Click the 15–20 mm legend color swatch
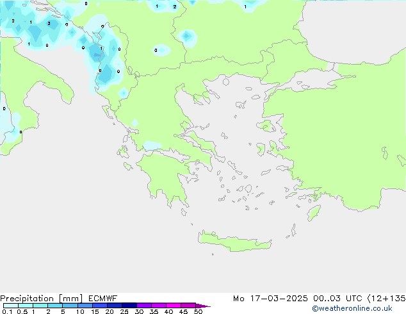The image size is (406, 314). coord(99,306)
